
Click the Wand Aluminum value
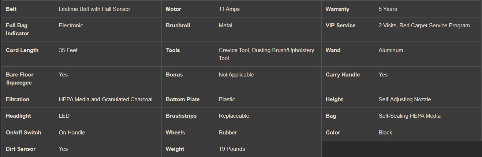pyautogui.click(x=391, y=50)
